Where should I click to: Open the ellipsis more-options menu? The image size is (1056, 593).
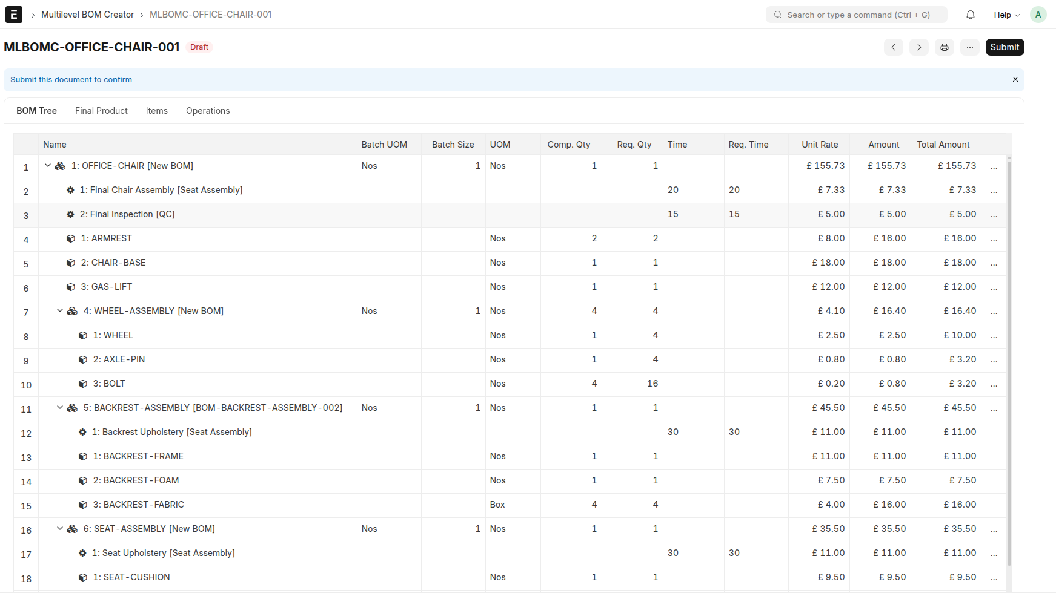click(x=969, y=47)
